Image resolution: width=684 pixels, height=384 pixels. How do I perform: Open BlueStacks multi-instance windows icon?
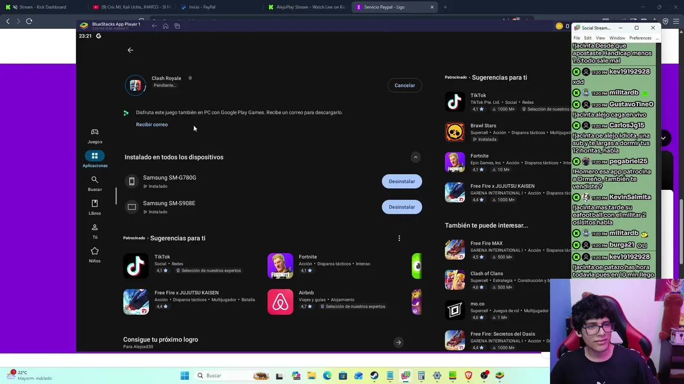(177, 26)
